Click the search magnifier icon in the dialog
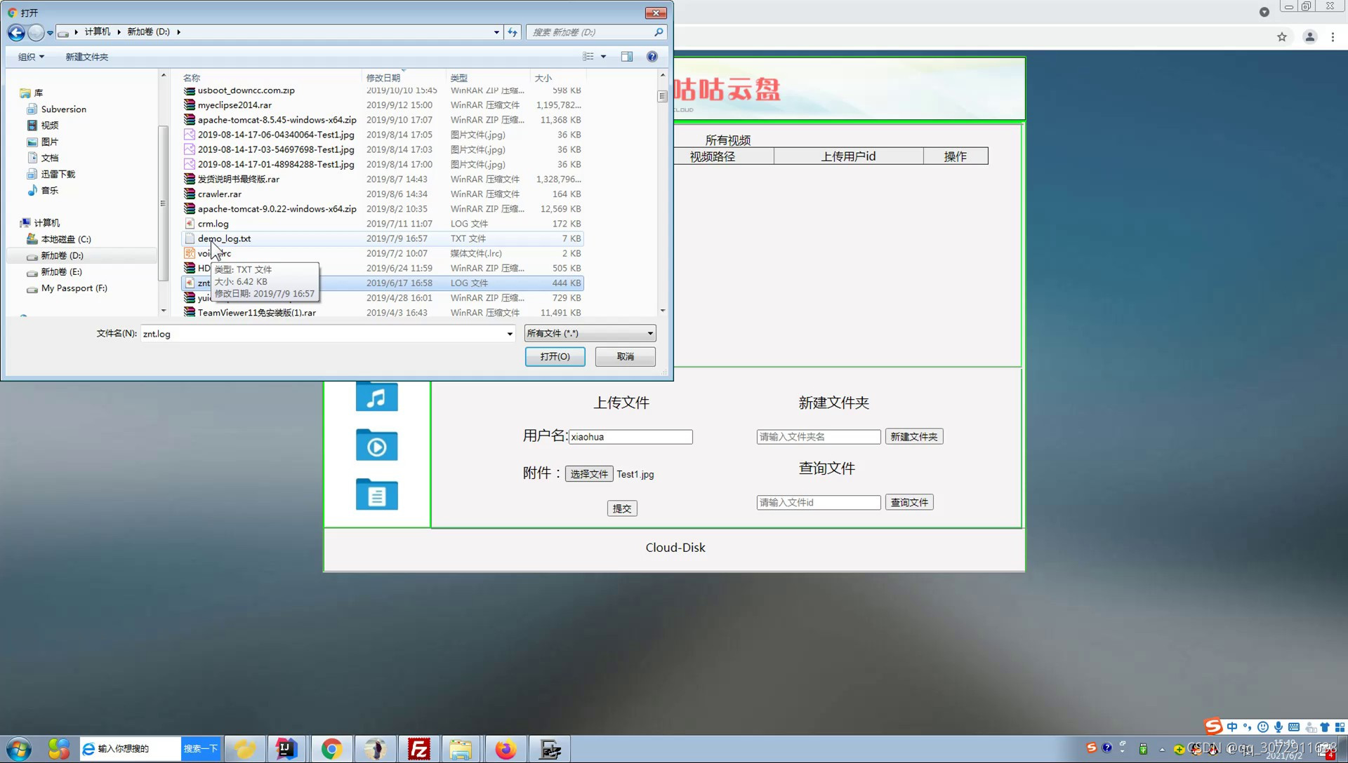This screenshot has width=1348, height=763. pos(659,32)
